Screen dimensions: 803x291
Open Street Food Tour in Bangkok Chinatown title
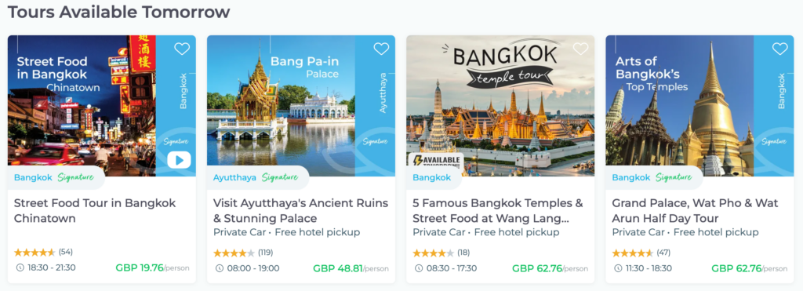coord(95,210)
